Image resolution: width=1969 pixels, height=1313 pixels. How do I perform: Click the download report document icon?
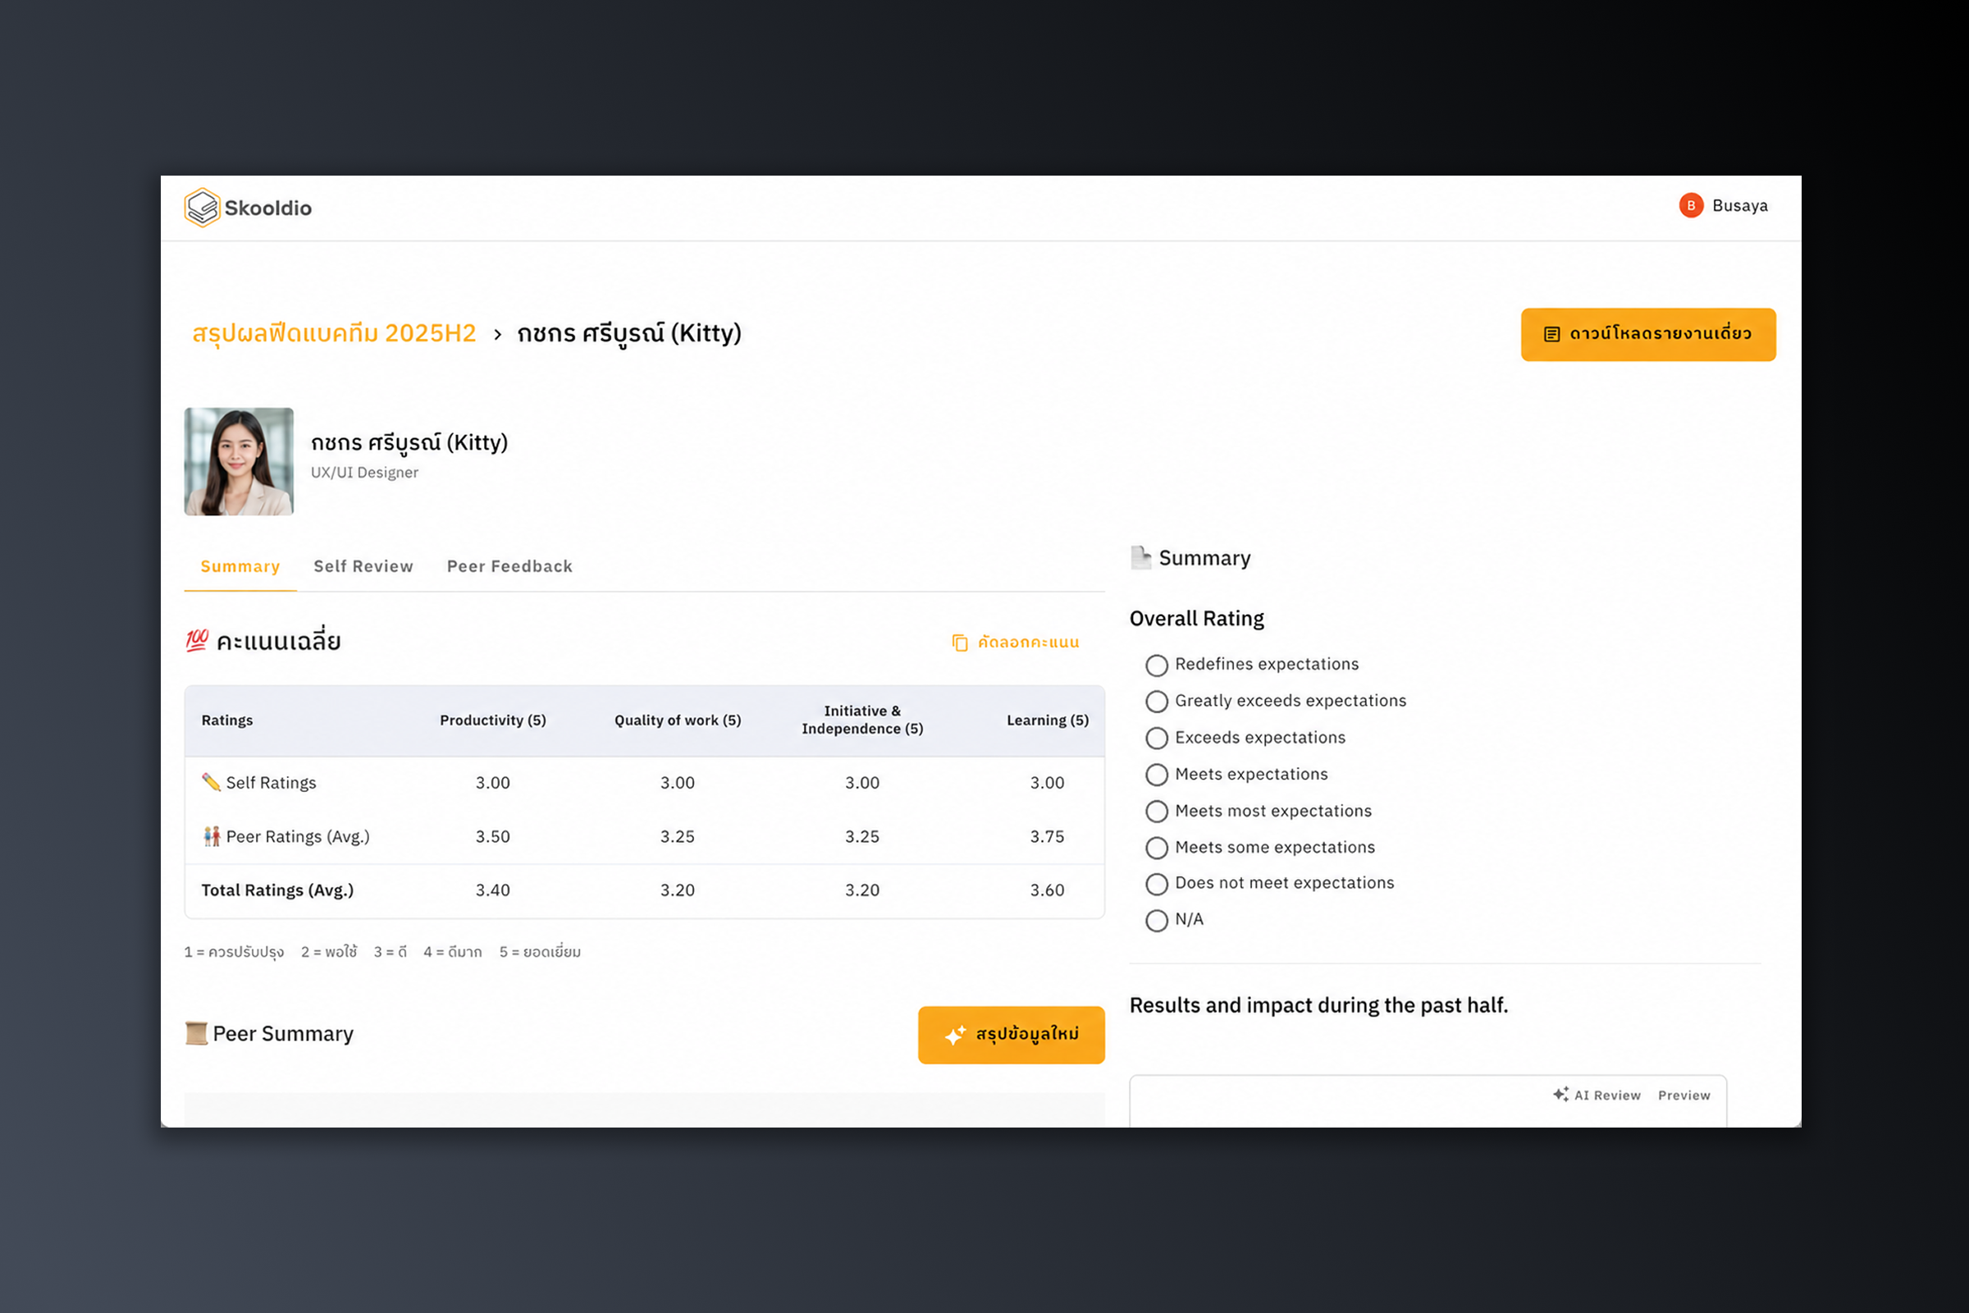[x=1551, y=335]
